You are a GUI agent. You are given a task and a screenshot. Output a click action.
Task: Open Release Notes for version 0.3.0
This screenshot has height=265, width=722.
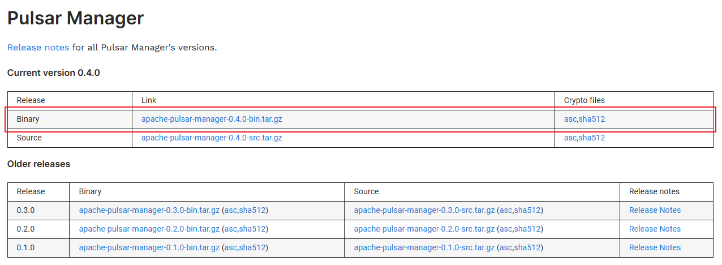pos(655,210)
